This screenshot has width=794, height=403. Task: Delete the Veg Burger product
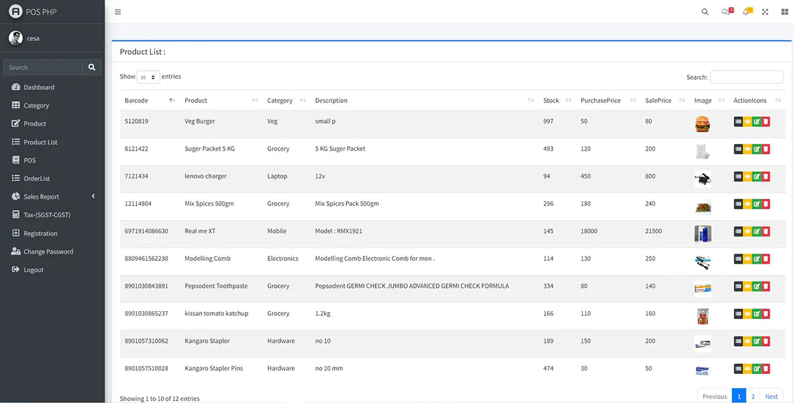[x=766, y=122]
